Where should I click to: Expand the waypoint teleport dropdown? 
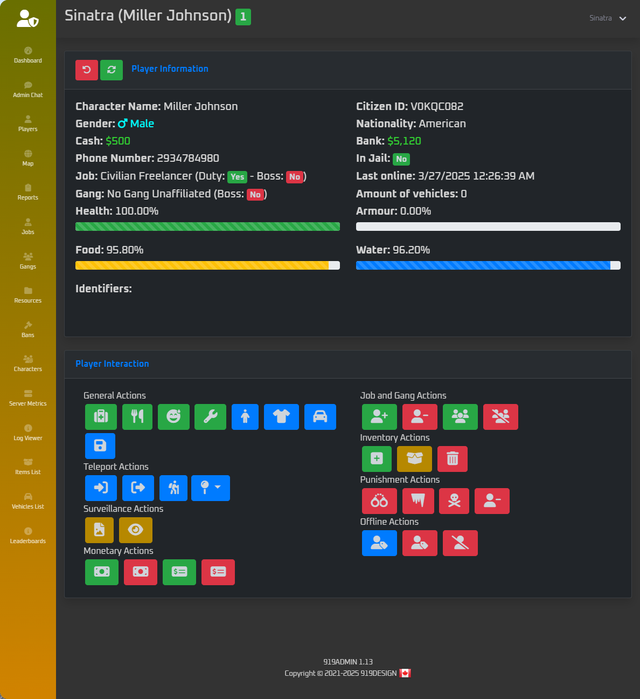click(x=210, y=488)
